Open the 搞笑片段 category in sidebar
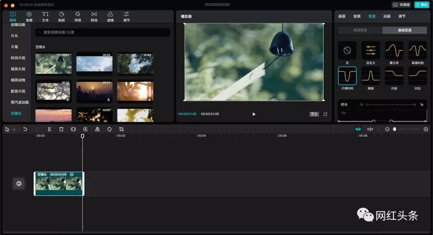This screenshot has height=235, width=433. [x=18, y=69]
